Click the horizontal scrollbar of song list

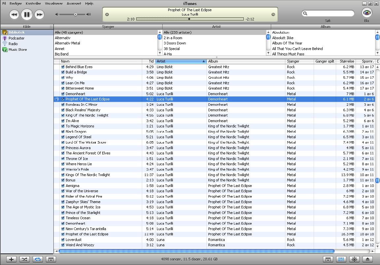[196, 251]
